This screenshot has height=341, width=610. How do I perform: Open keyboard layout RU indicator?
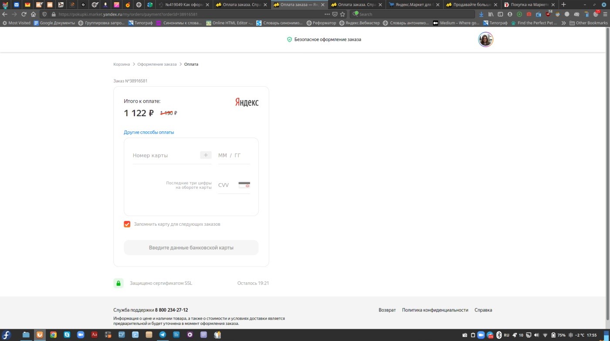[506, 335]
